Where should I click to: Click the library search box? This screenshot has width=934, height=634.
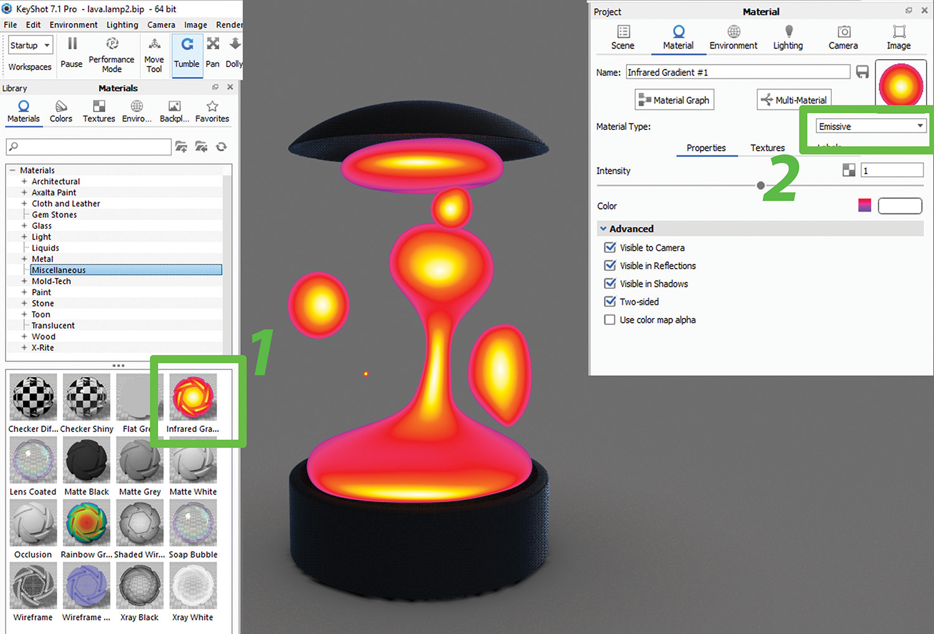(88, 147)
